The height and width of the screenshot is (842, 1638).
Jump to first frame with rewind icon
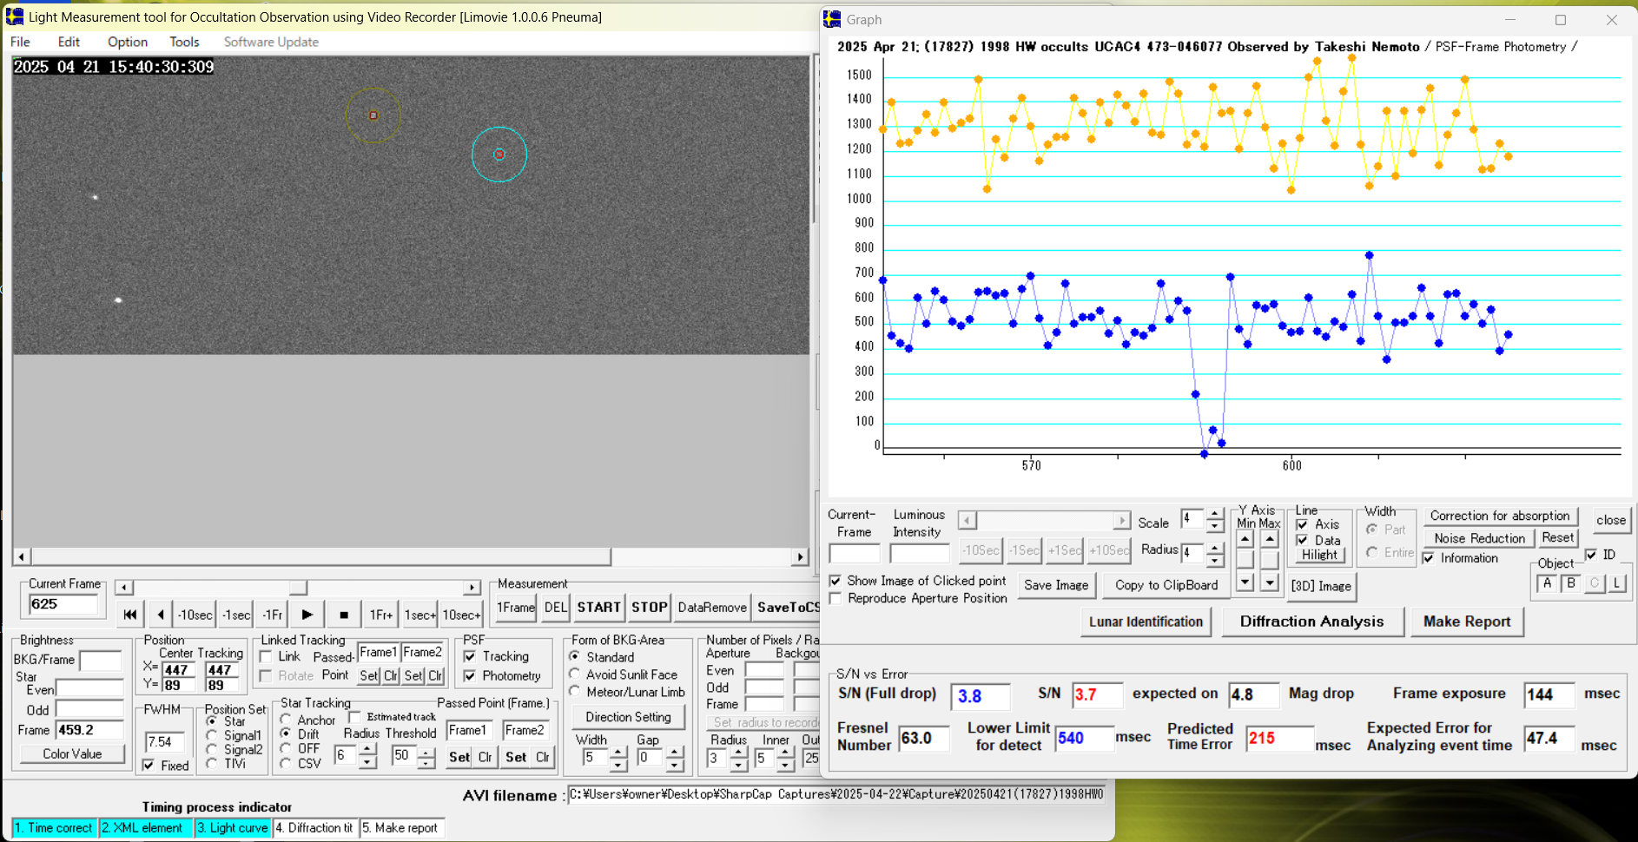coord(129,615)
